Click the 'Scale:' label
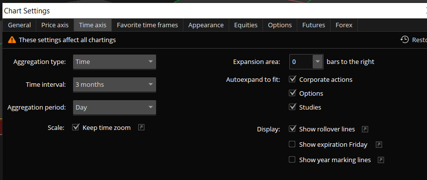Image resolution: width=427 pixels, height=180 pixels. pos(56,127)
